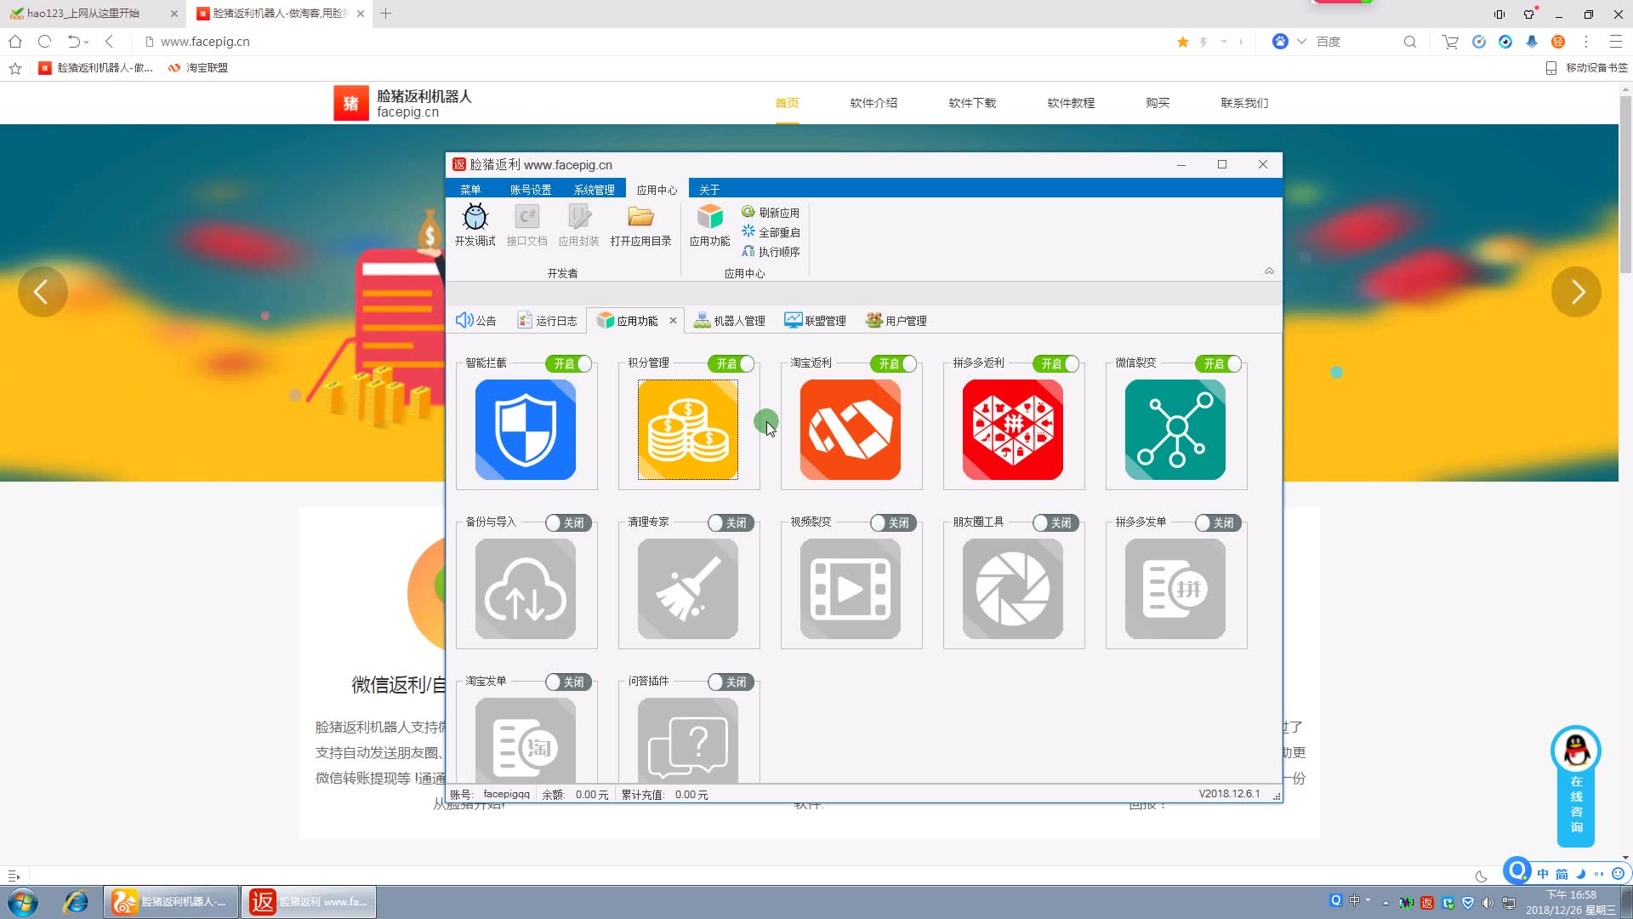Enable the 备份与导入 switch
The image size is (1633, 919).
(x=569, y=522)
